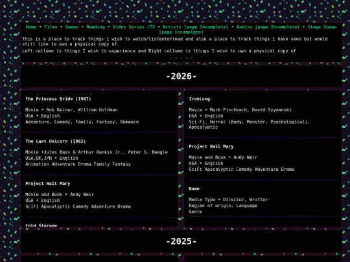Open Artists [page Incomplete] link

pyautogui.click(x=196, y=27)
